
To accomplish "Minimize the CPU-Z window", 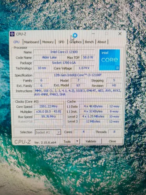I will 93,34.
